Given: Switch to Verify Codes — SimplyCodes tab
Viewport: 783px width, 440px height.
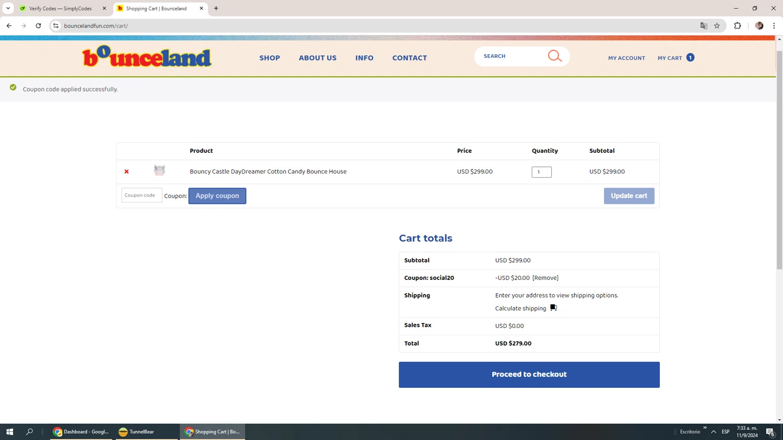Looking at the screenshot, I should (x=60, y=8).
